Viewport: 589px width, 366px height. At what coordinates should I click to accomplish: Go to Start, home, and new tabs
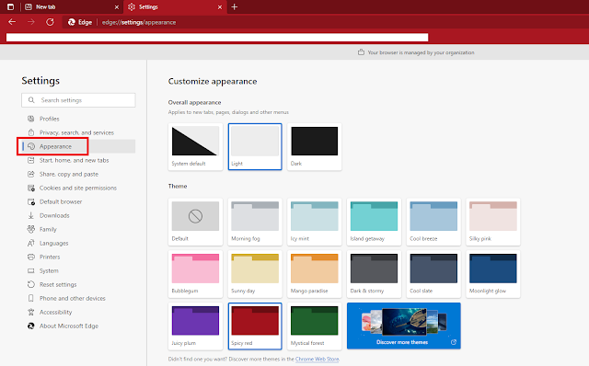[x=74, y=160]
